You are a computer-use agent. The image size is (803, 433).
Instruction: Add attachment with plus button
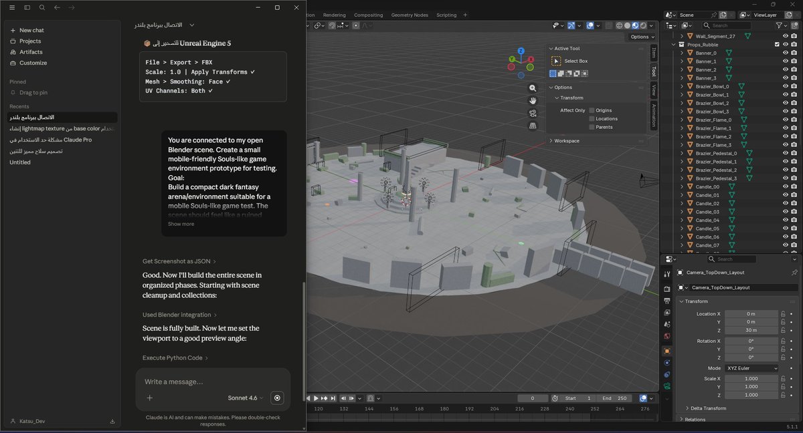click(x=150, y=398)
